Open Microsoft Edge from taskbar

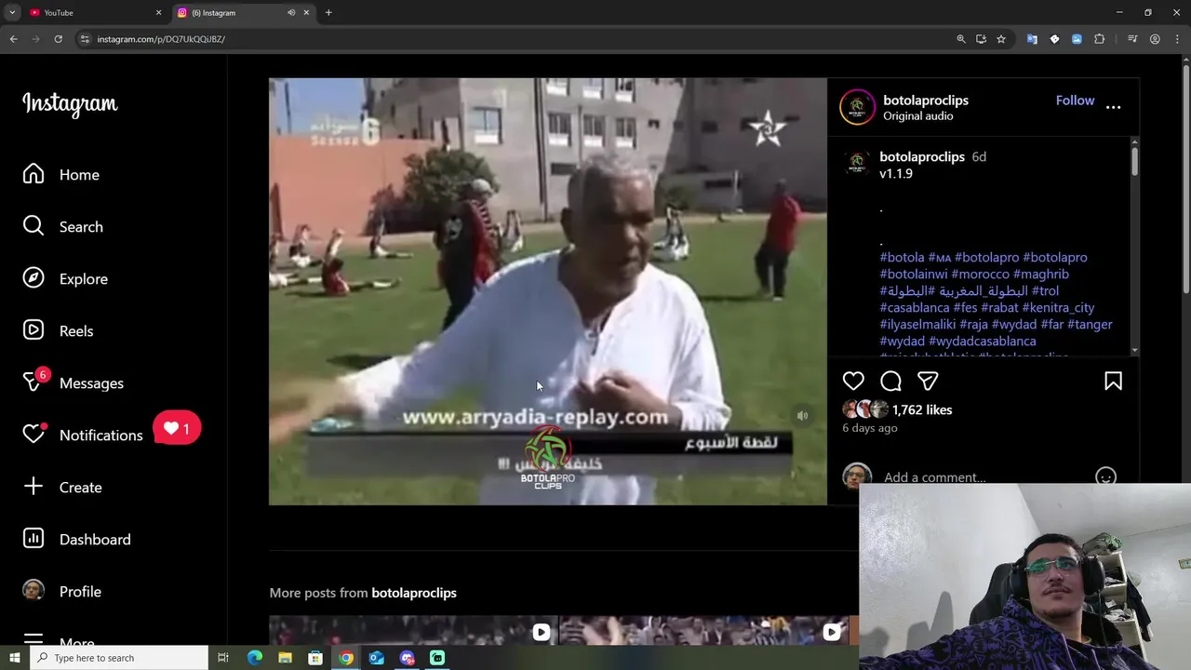click(x=254, y=658)
